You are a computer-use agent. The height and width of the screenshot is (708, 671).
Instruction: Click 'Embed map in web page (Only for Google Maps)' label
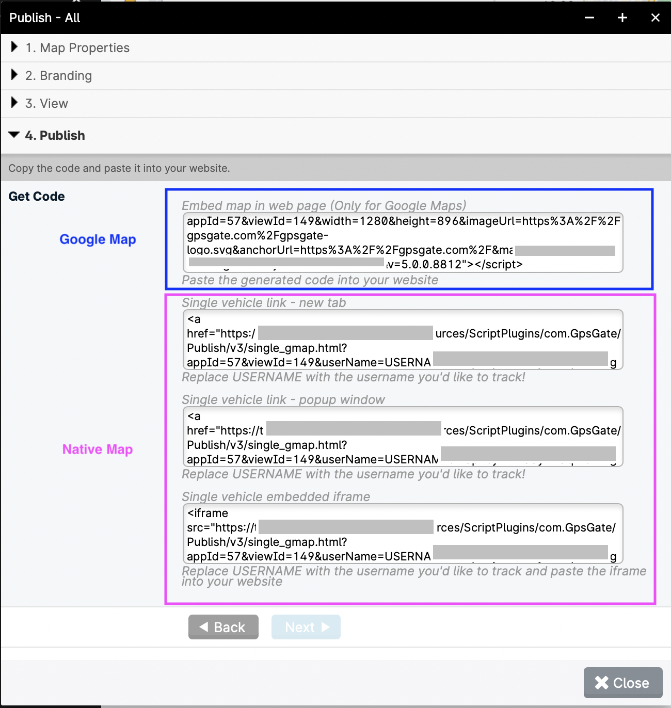click(324, 205)
